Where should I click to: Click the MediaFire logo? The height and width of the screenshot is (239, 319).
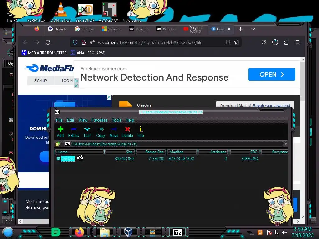click(49, 68)
